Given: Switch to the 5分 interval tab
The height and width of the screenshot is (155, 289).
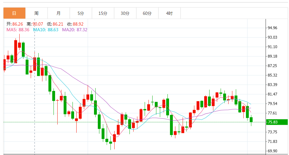Looking at the screenshot, I should pos(81,13).
